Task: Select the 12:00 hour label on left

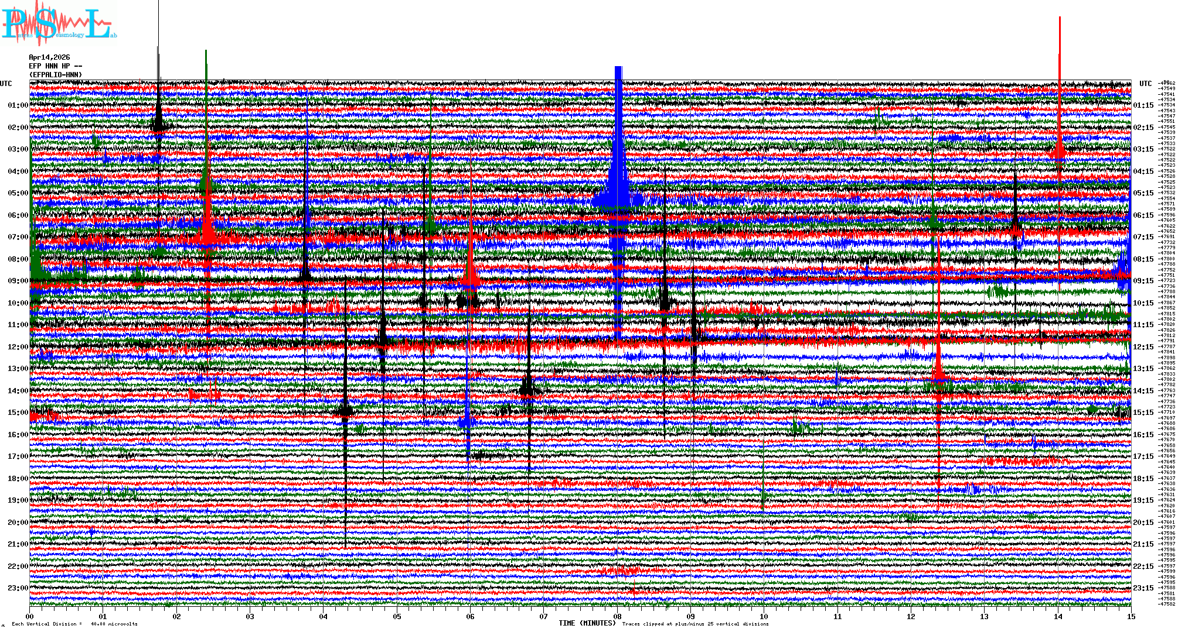Action: coord(18,347)
